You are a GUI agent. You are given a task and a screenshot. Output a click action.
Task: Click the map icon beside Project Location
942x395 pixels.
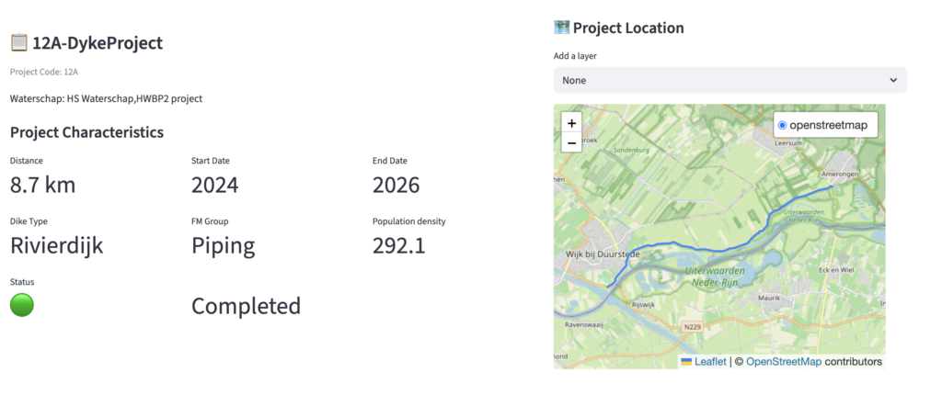[x=562, y=28]
